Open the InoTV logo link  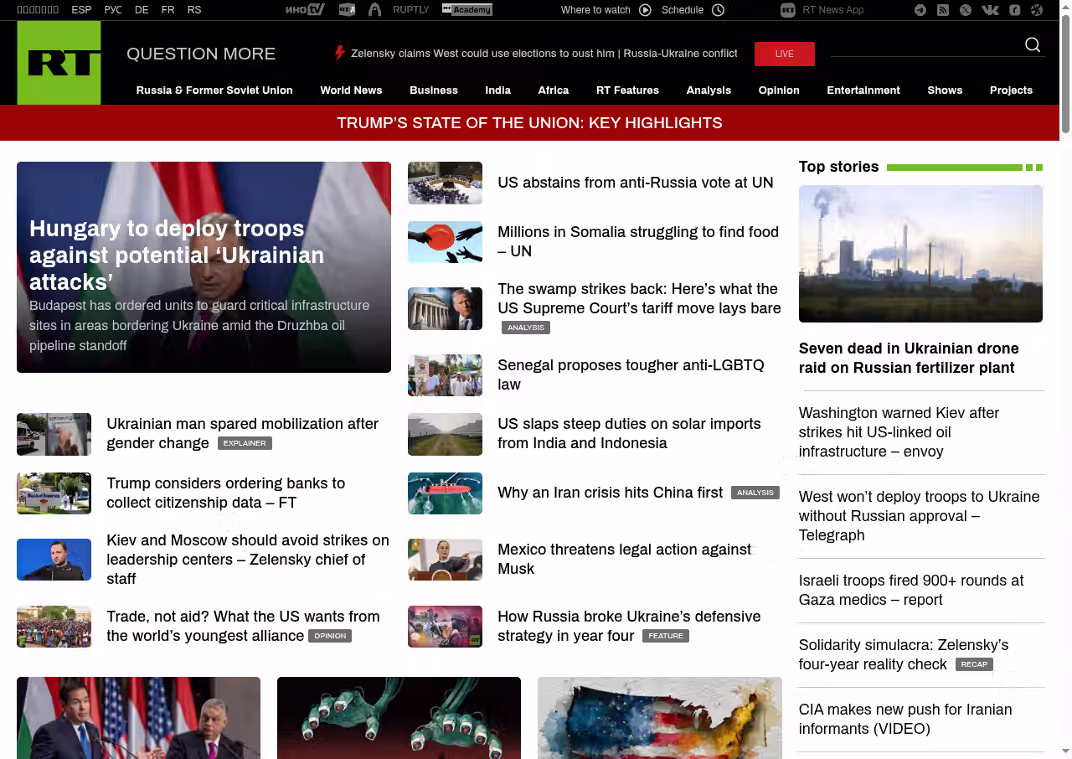click(x=305, y=10)
